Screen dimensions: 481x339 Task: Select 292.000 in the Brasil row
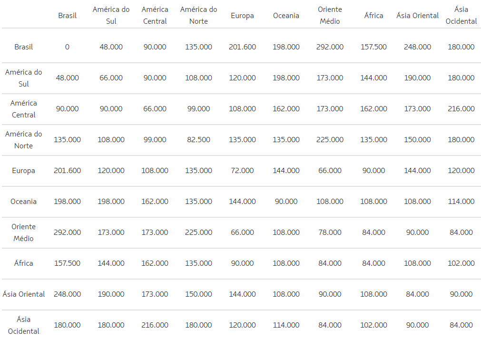tap(330, 47)
